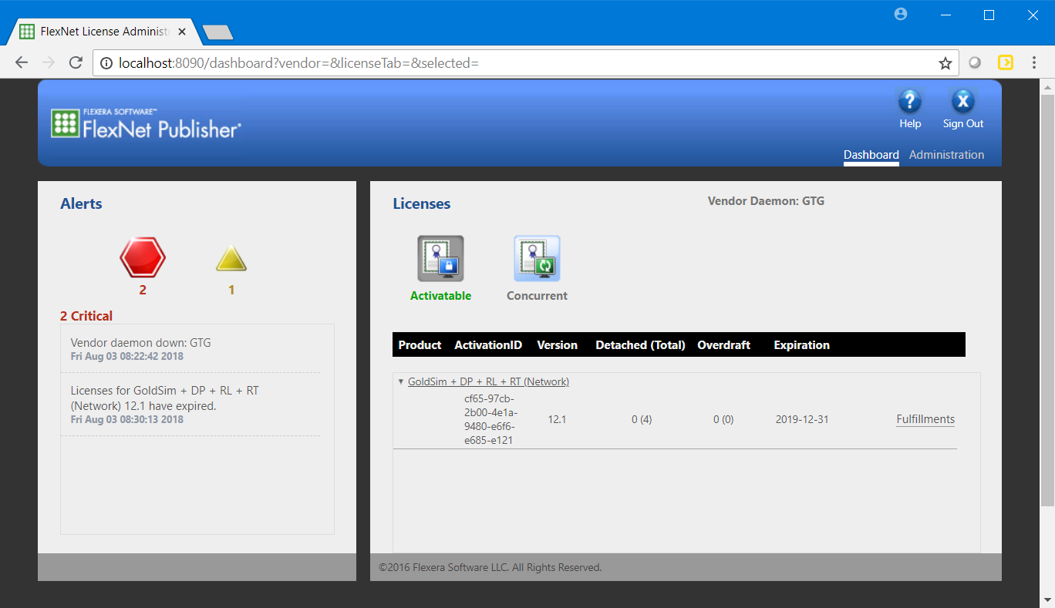Click the FlexNet Publisher logo
1055x608 pixels.
click(x=147, y=123)
